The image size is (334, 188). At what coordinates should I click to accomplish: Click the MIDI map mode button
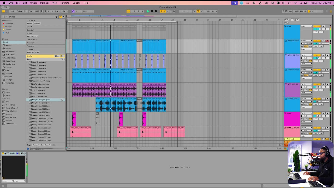click(296, 11)
